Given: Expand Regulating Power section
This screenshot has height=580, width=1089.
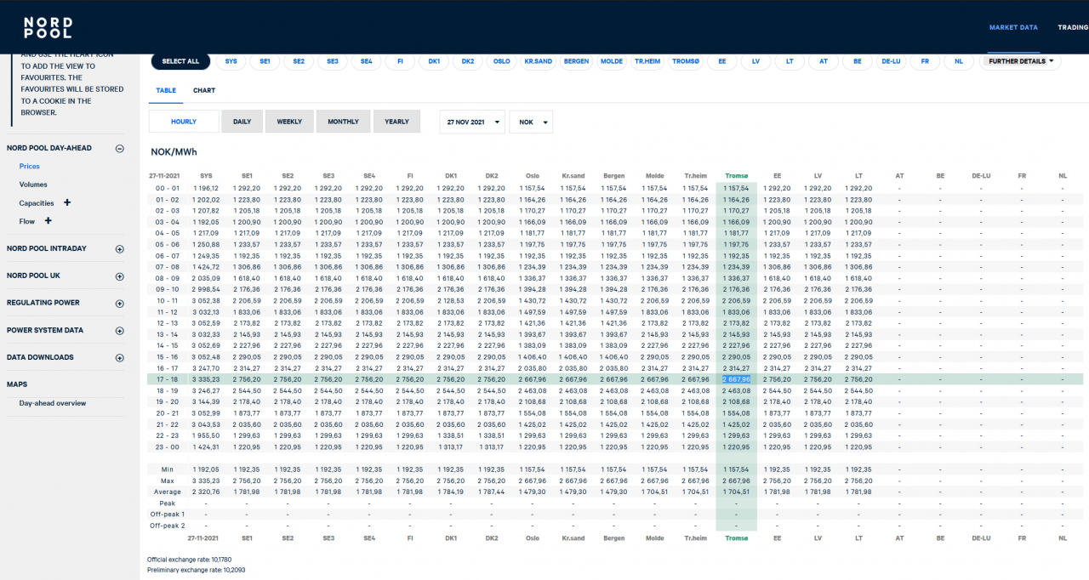Looking at the screenshot, I should [x=119, y=304].
